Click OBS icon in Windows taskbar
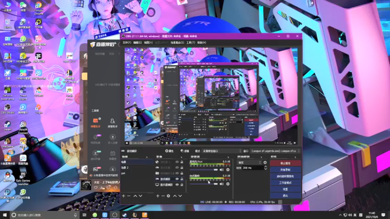The width and height of the screenshot is (390, 219). pyautogui.click(x=115, y=215)
